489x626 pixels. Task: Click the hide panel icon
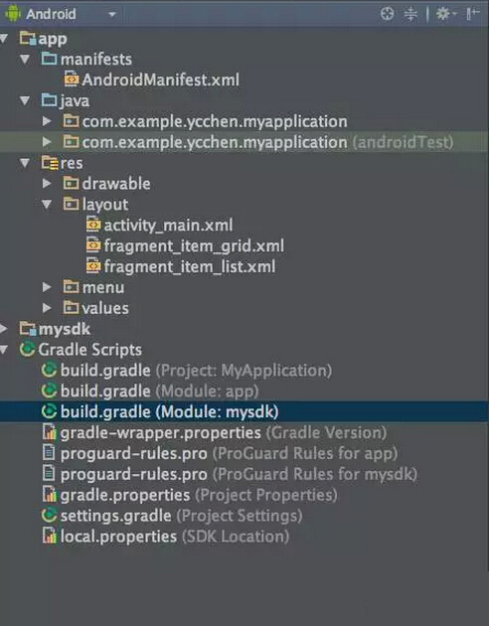point(472,14)
